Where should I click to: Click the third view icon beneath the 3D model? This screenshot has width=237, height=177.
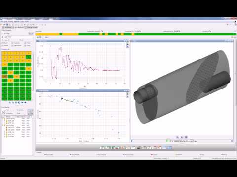tap(186, 137)
